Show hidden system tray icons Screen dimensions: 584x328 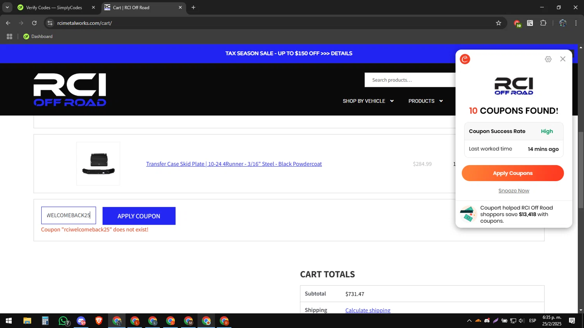(469, 321)
